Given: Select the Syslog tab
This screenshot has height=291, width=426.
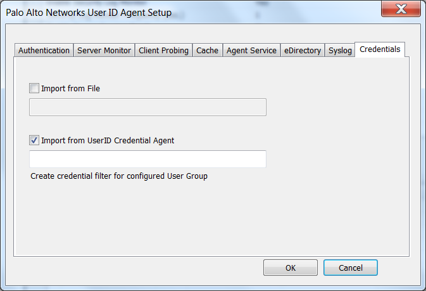Looking at the screenshot, I should [340, 51].
